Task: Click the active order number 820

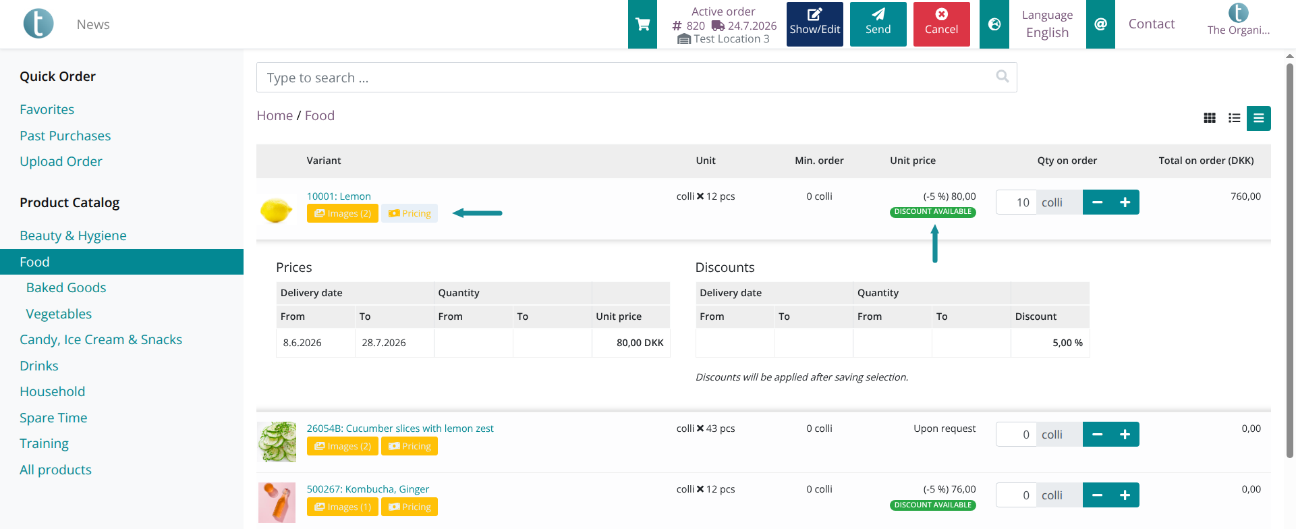Action: pos(696,26)
